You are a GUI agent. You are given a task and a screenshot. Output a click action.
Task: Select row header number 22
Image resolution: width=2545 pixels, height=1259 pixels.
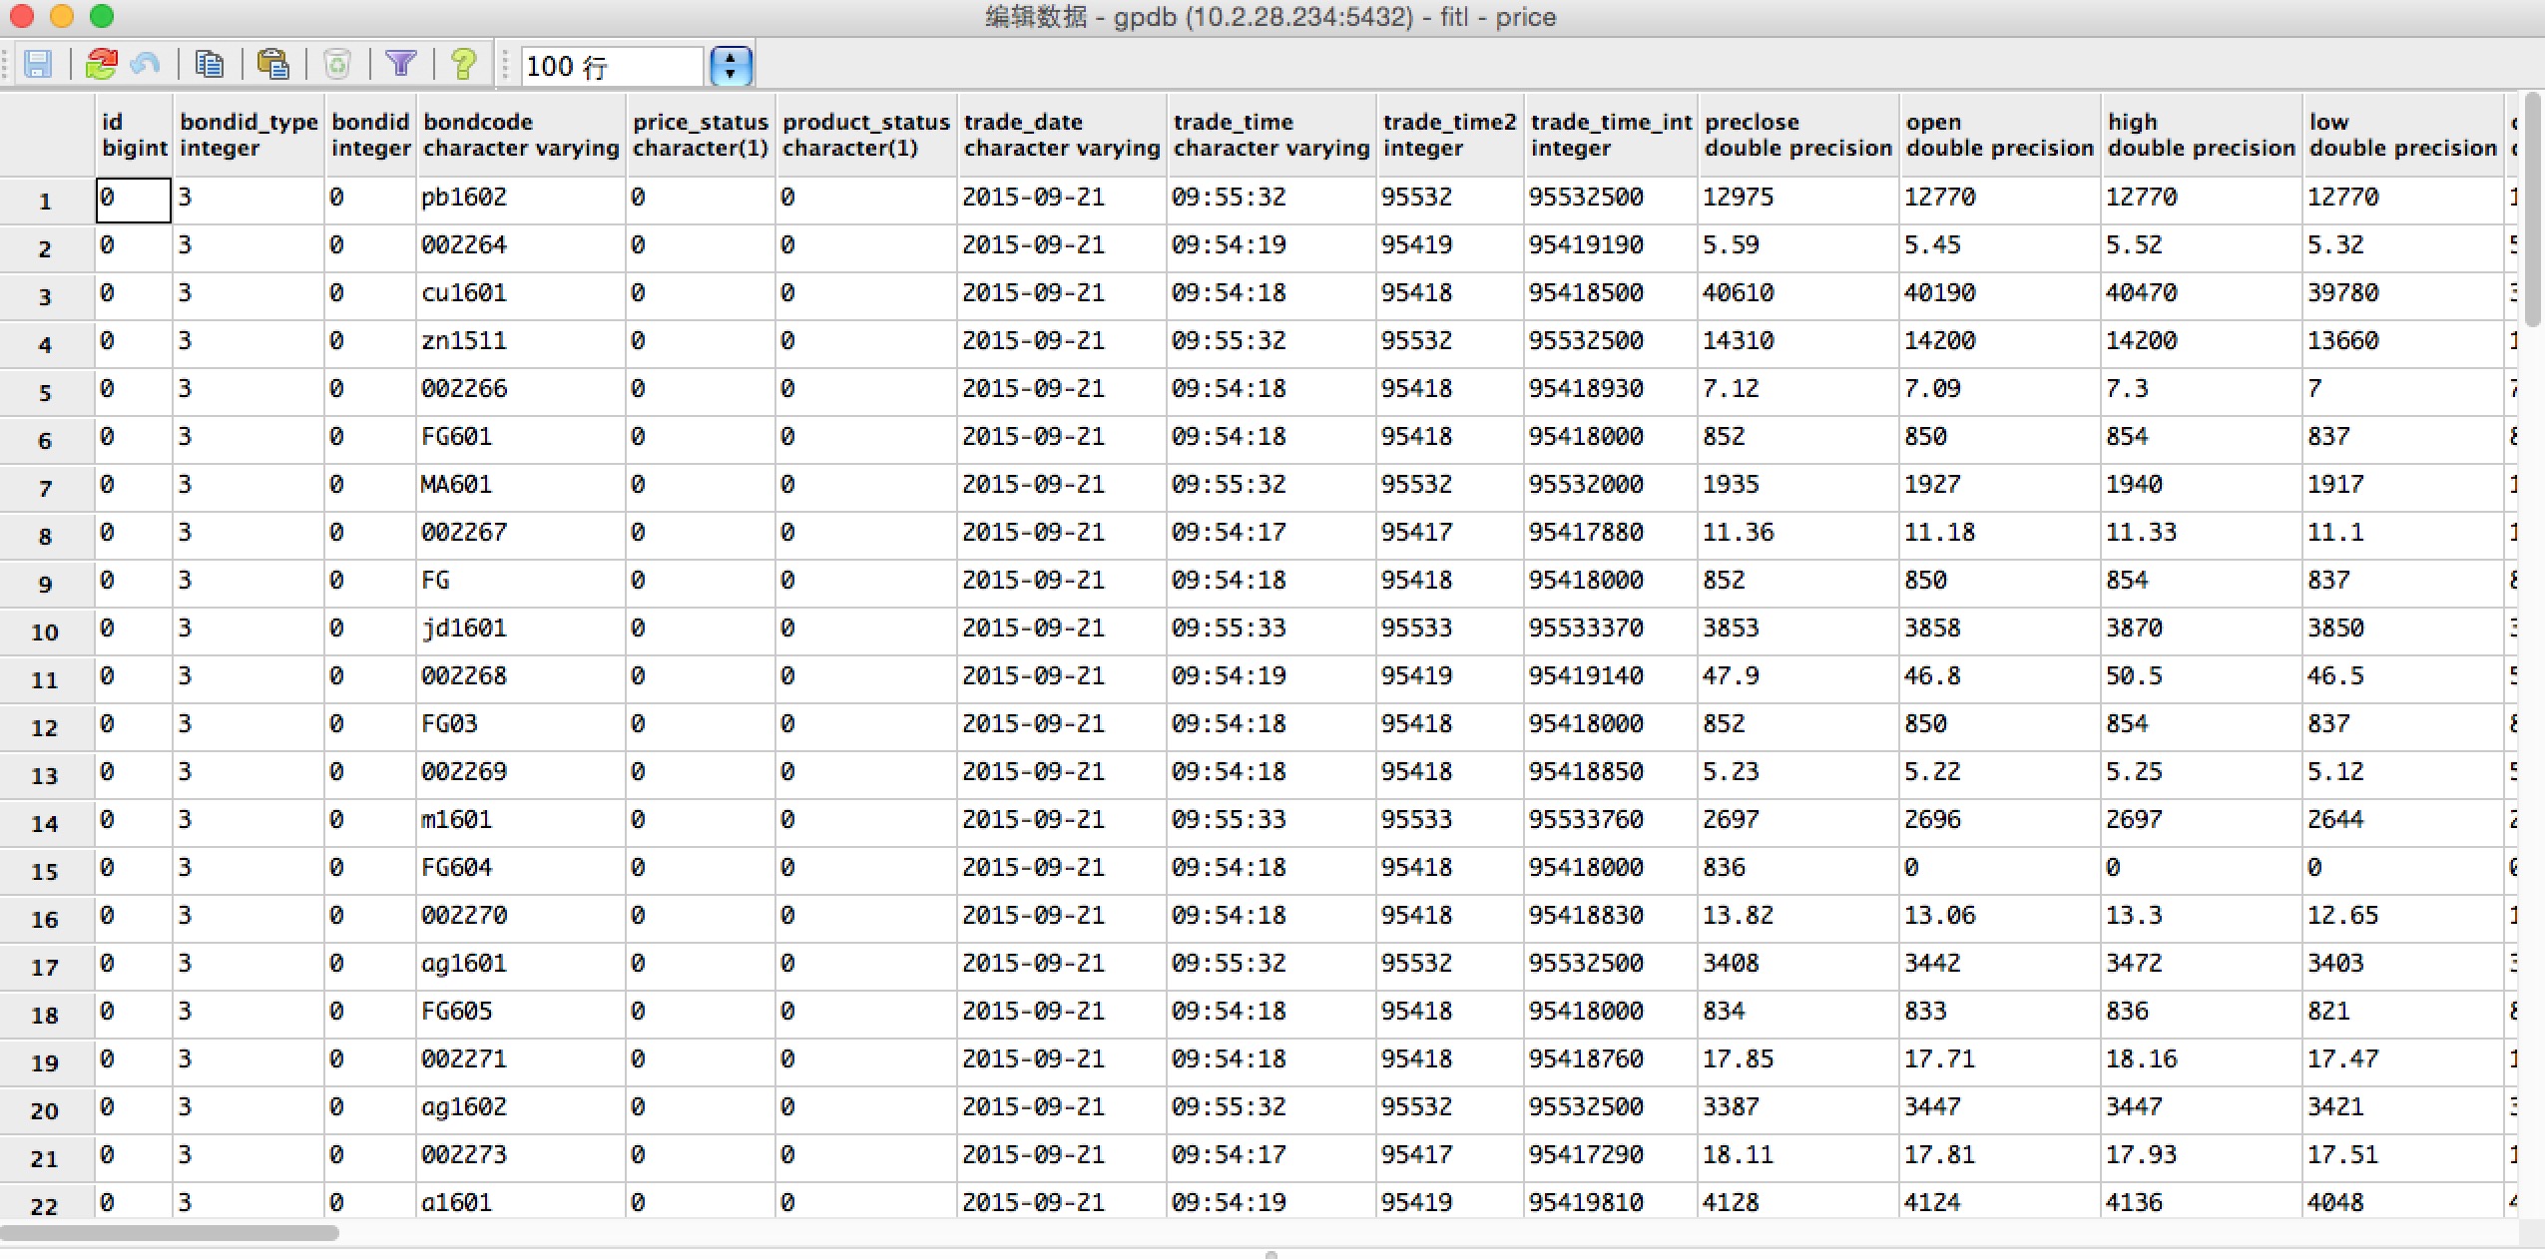click(46, 1205)
